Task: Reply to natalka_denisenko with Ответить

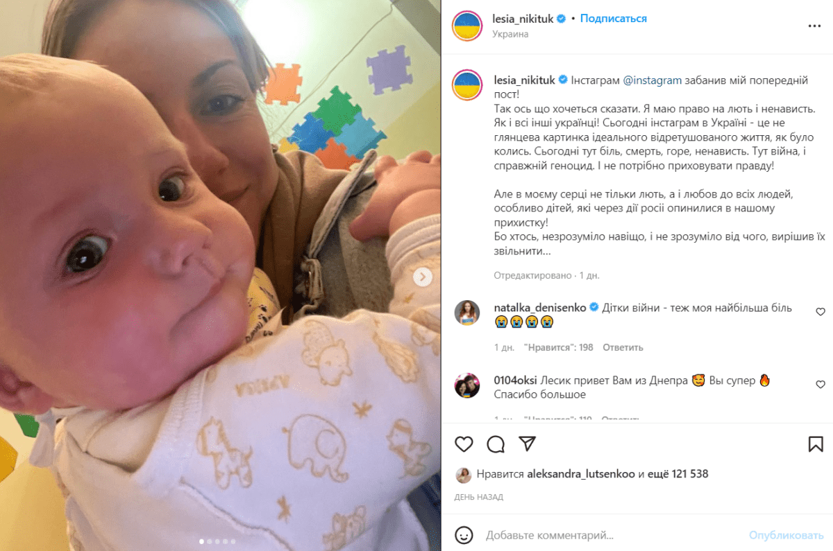Action: click(x=623, y=347)
